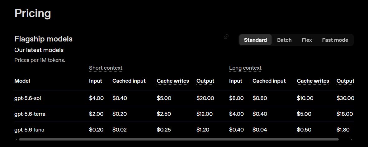Select the gpt-5.6-luna model row
The width and height of the screenshot is (368, 147).
tap(184, 130)
